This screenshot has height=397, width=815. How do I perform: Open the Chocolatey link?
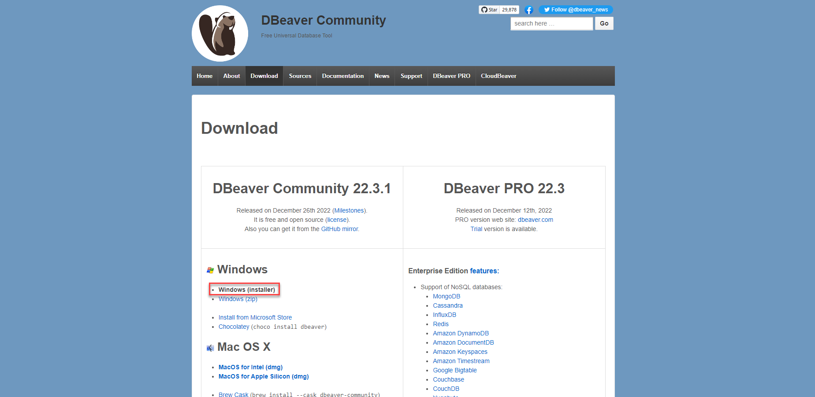[x=234, y=327]
